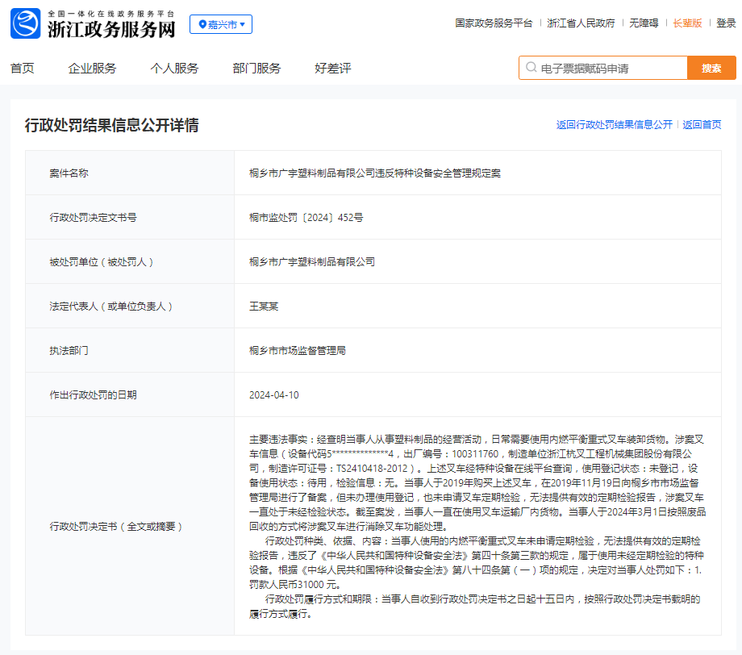Select the 好差评 navigation item
The image size is (742, 655).
(x=333, y=69)
